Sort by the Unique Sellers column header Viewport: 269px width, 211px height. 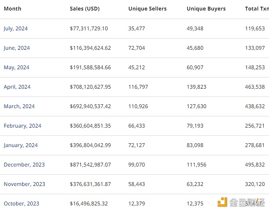click(148, 9)
